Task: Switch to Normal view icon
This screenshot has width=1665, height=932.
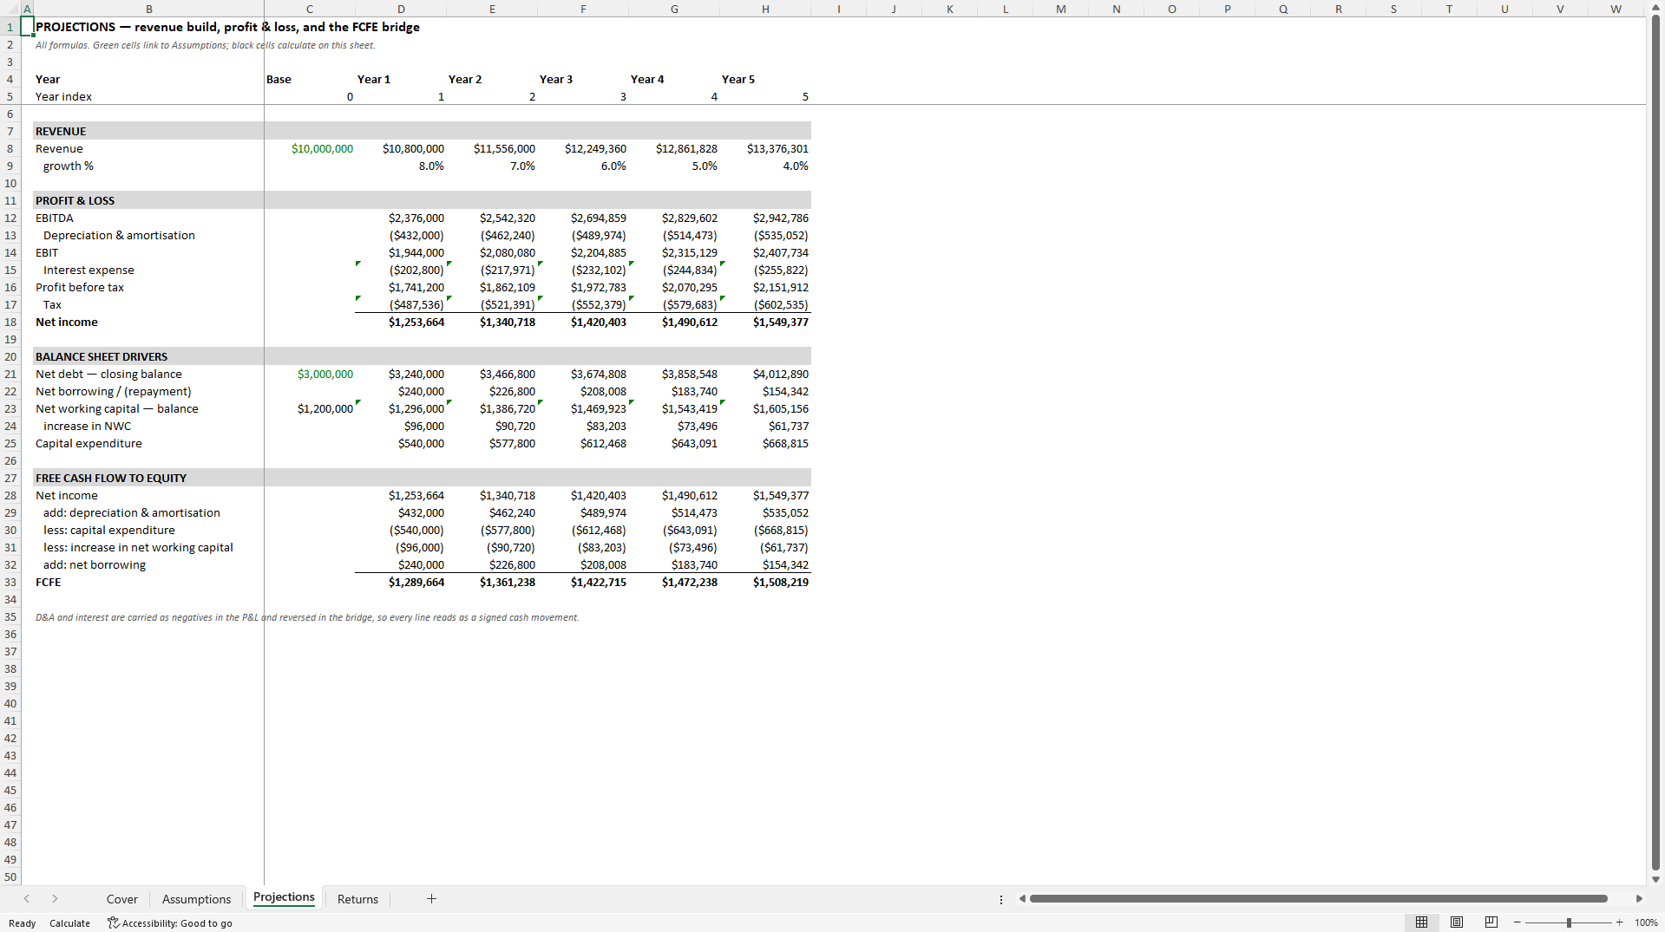Action: (x=1421, y=922)
